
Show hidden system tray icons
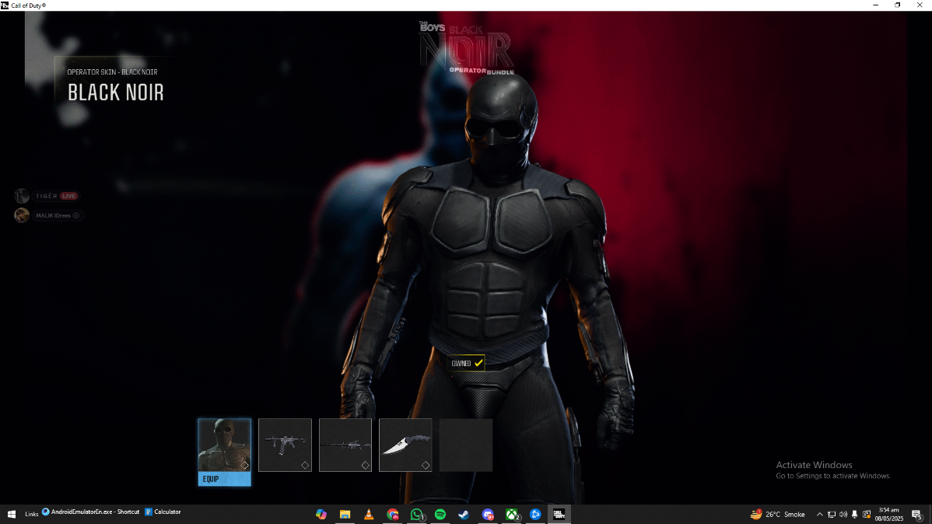coord(820,515)
